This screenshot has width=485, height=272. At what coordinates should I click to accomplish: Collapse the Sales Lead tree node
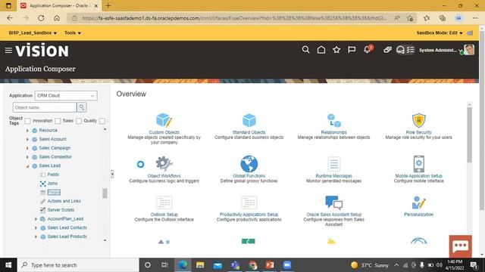(27, 166)
